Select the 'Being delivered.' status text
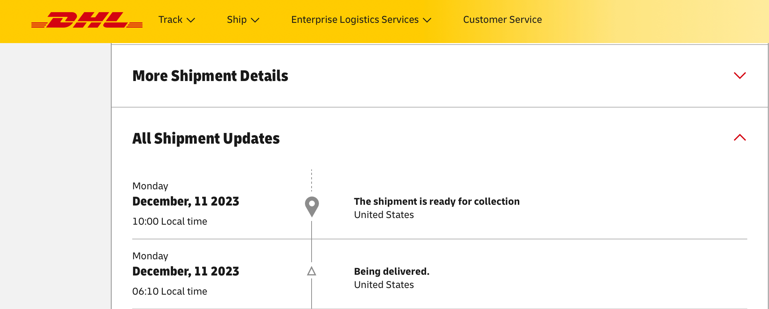This screenshot has width=769, height=309. pos(391,271)
